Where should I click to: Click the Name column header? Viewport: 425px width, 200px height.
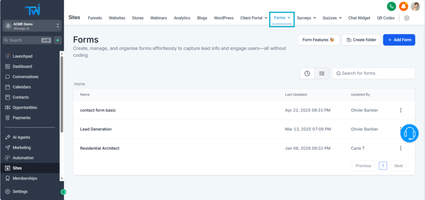pos(85,95)
